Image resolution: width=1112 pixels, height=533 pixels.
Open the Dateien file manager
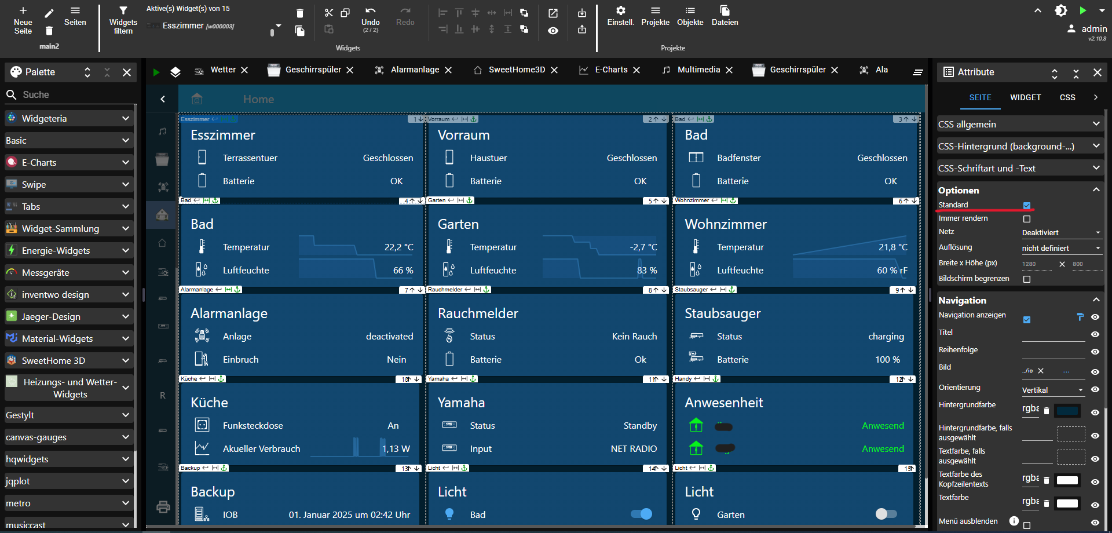coord(725,16)
